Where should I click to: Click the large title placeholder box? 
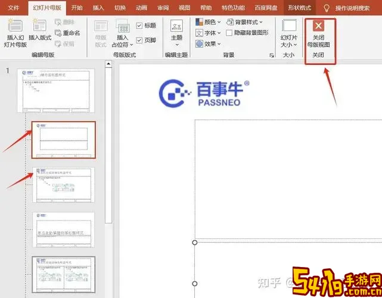click(x=288, y=179)
